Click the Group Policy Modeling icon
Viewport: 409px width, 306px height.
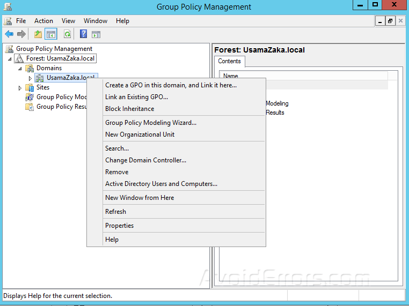click(30, 97)
